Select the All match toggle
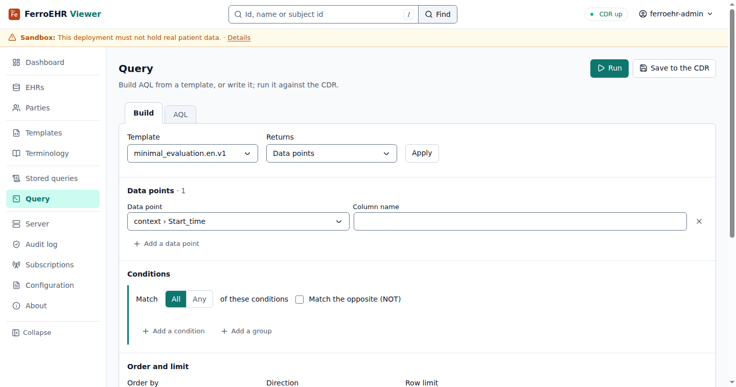The image size is (736, 387). pos(176,299)
